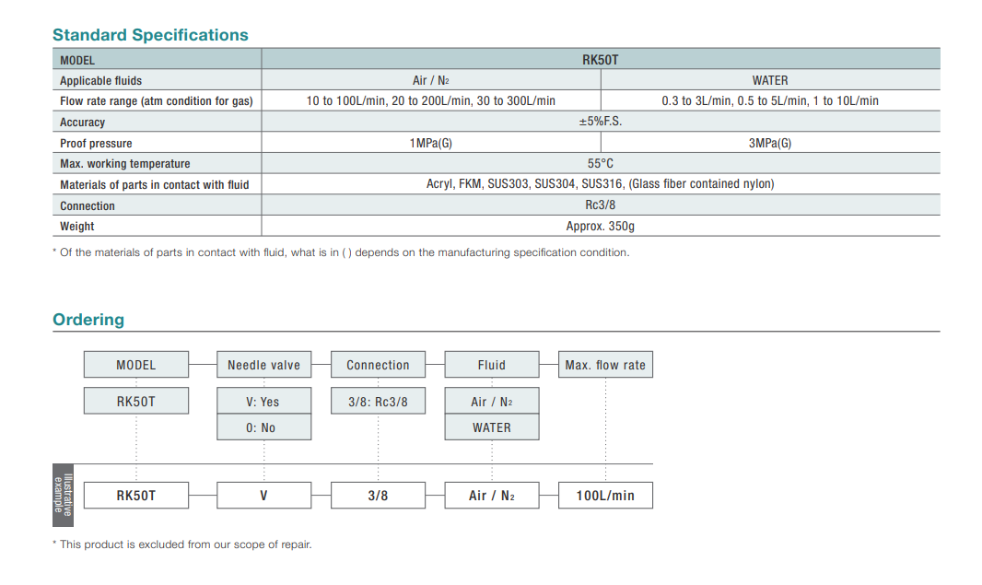Click the excluded from repair footnote
This screenshot has width=982, height=585.
[x=182, y=544]
